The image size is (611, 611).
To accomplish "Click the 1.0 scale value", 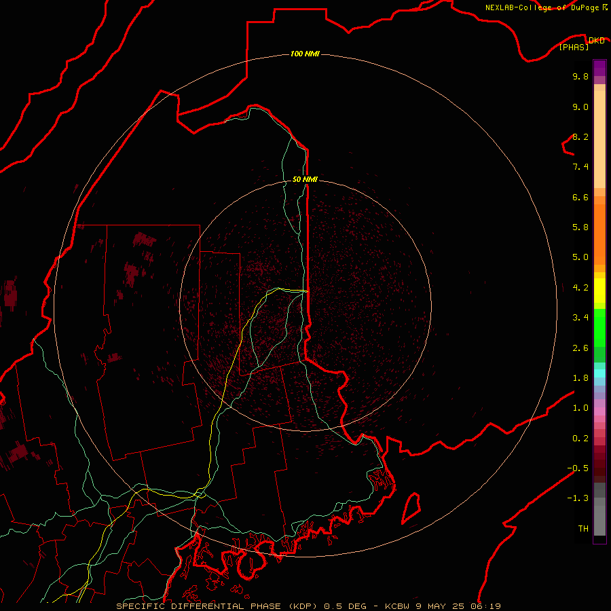I will 580,408.
